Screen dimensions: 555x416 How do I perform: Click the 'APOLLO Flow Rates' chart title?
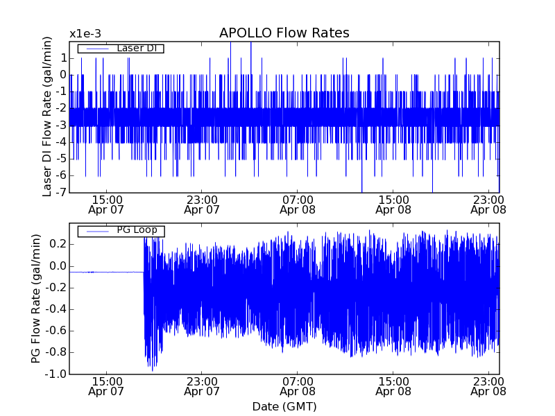click(x=284, y=33)
